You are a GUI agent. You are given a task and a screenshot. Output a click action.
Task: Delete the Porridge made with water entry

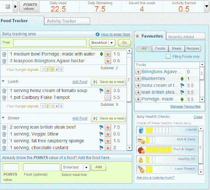tap(4, 54)
